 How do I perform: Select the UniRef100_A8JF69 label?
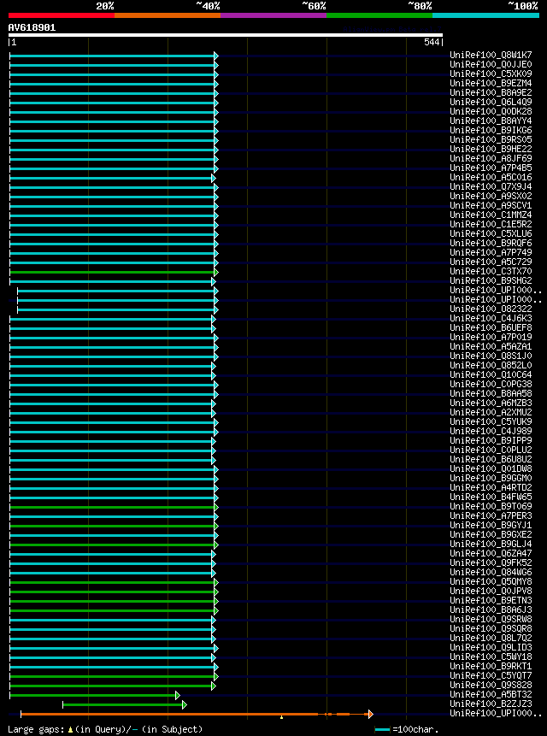pos(491,158)
